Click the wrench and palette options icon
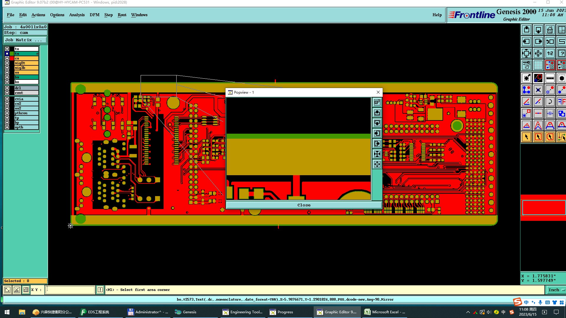 (526, 65)
